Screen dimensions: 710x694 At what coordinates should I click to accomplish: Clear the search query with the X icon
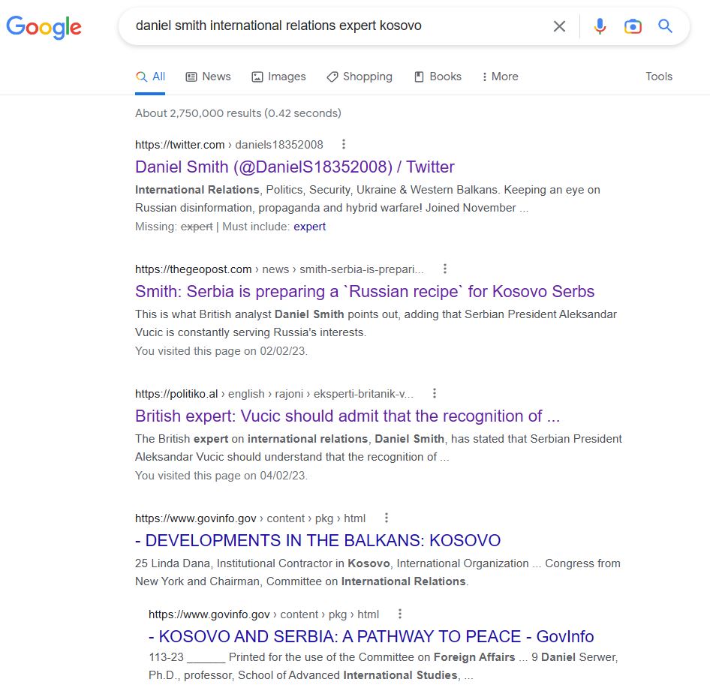[x=559, y=26]
